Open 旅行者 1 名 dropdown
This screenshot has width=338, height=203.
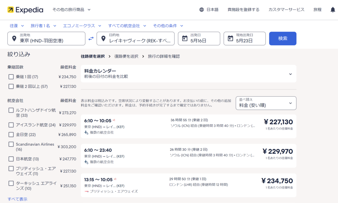click(x=43, y=26)
